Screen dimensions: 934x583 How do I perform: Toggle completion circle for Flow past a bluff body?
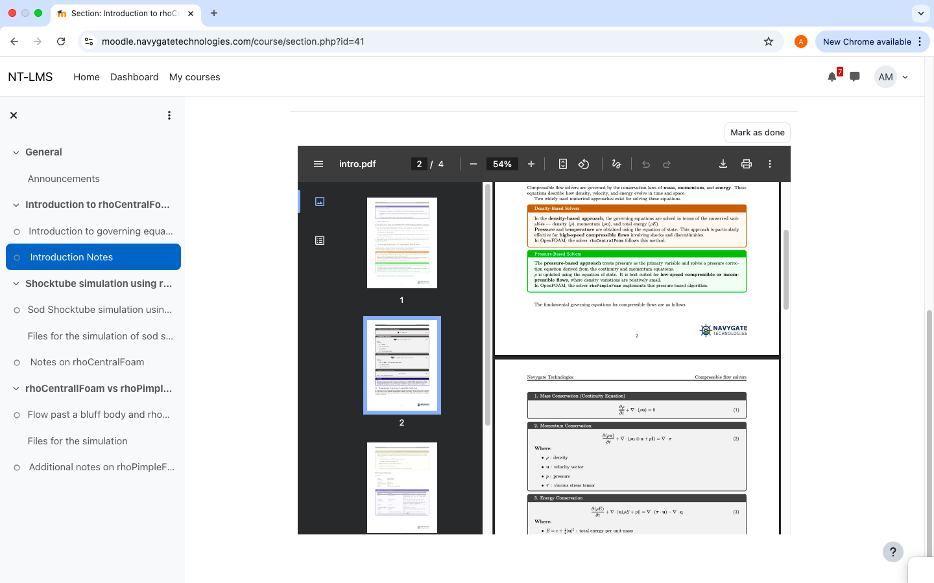(x=17, y=415)
